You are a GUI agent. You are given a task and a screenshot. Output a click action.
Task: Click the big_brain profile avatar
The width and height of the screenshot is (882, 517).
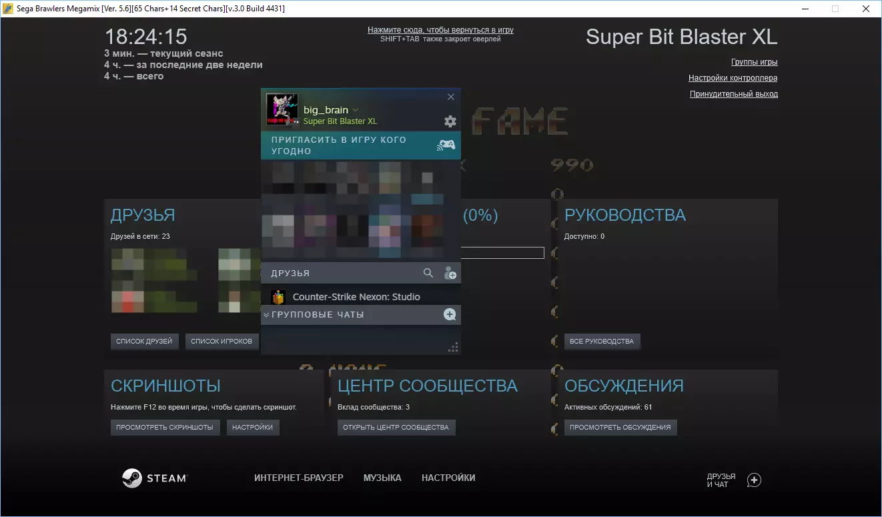(282, 109)
